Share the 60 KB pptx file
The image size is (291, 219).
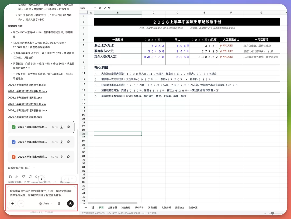[68, 157]
